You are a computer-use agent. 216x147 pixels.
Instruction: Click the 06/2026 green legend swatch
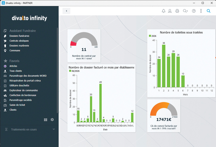(70, 71)
